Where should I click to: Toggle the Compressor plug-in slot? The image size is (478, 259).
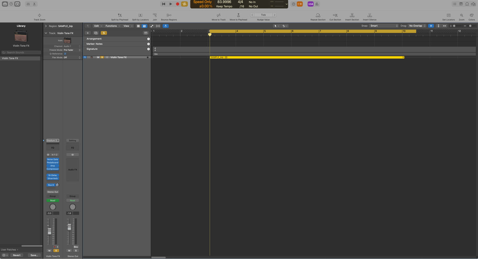click(53, 169)
